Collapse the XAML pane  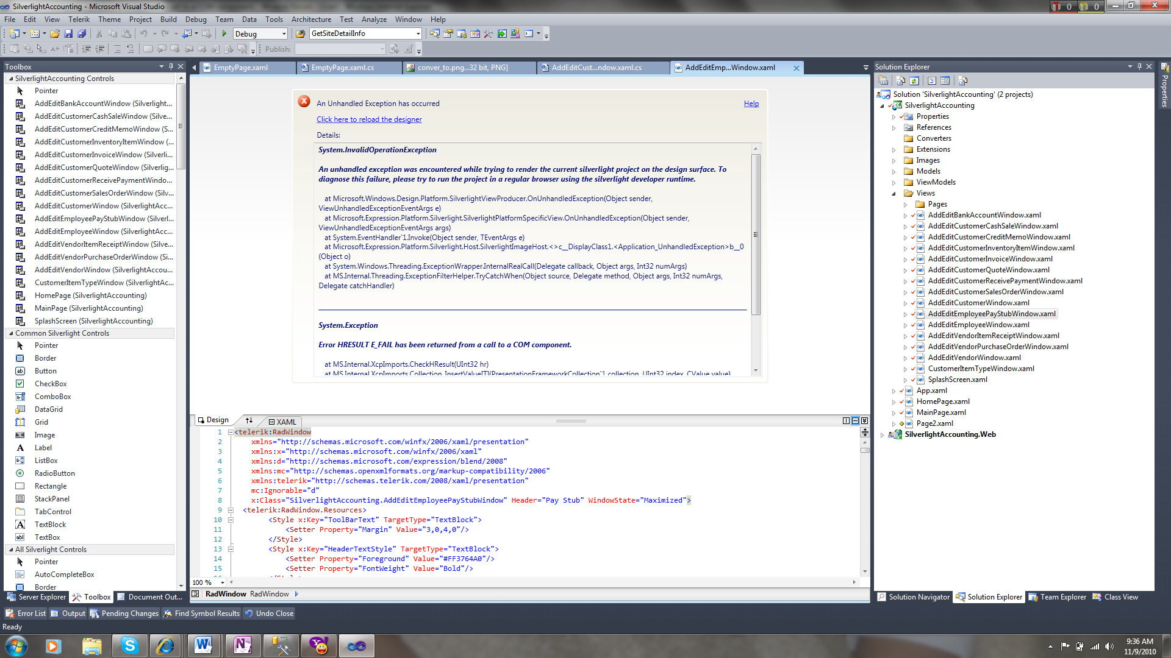[864, 420]
